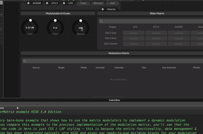
Task: Click the AHDSR drag handle icon
Action: [28, 3]
